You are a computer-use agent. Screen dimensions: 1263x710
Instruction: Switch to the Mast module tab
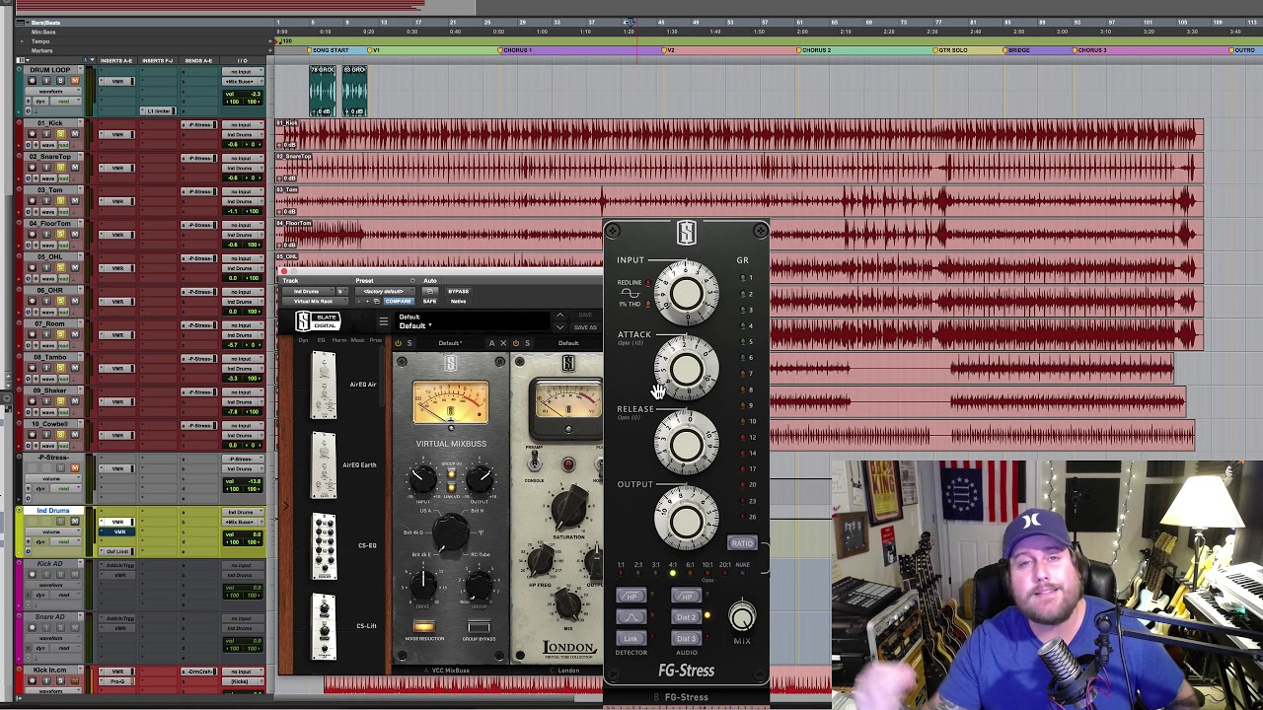click(356, 340)
